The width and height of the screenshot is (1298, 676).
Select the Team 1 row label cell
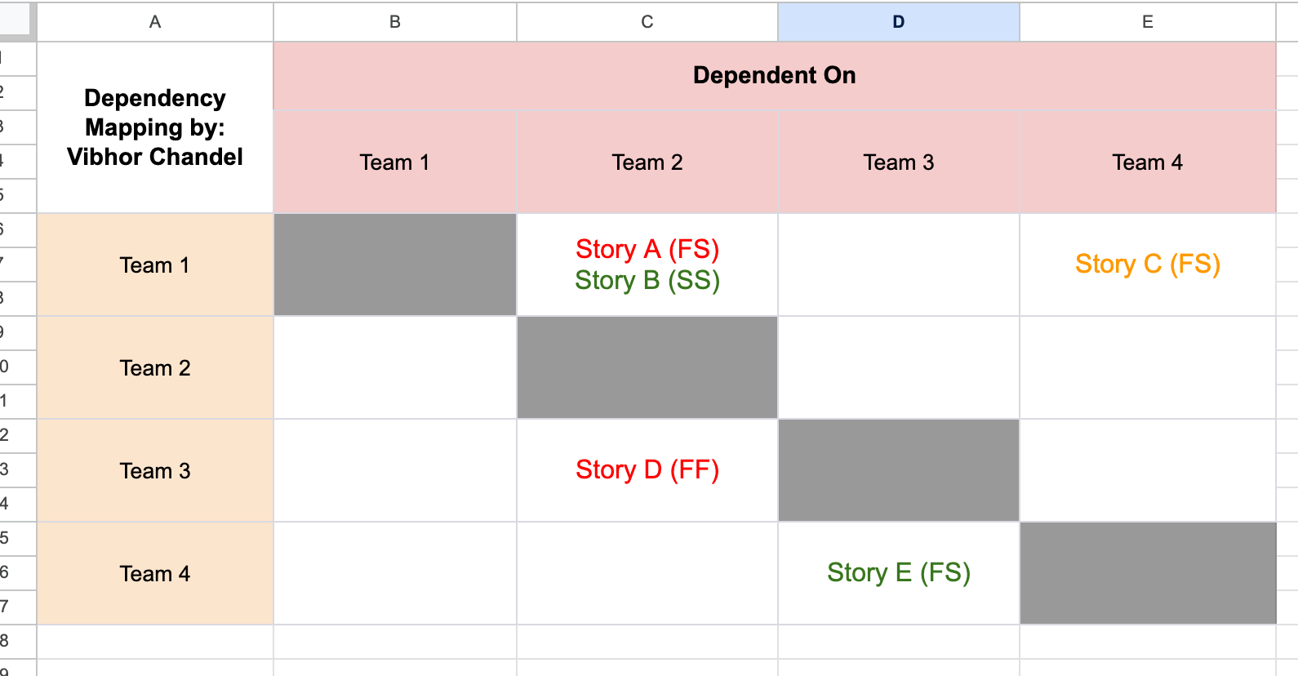click(x=154, y=264)
